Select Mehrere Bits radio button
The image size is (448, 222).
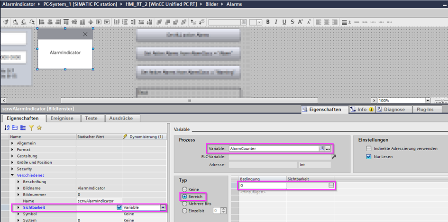(x=184, y=204)
